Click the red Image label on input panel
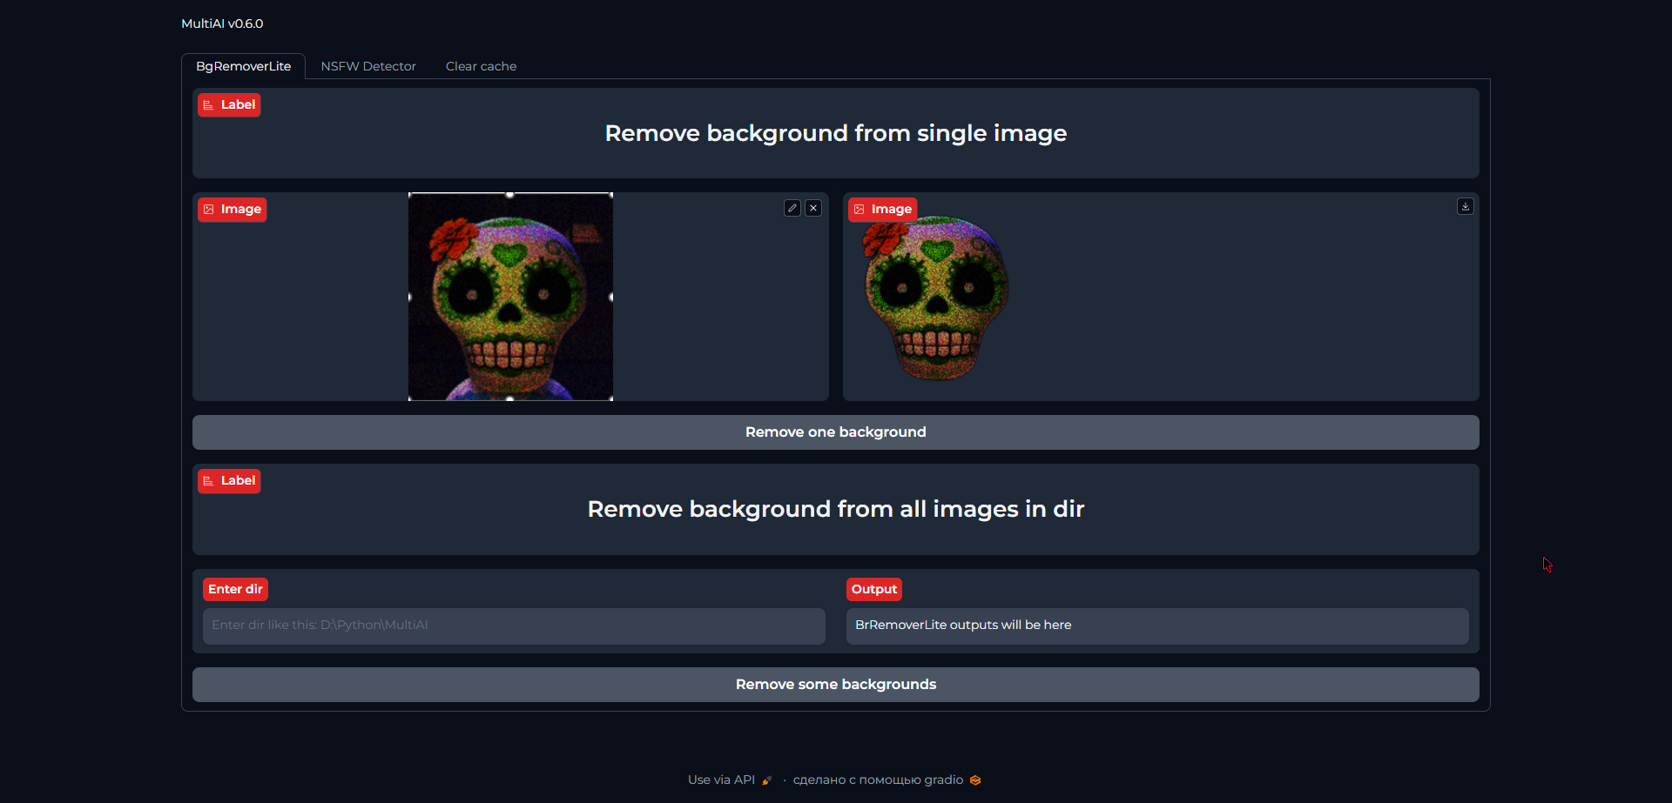This screenshot has height=803, width=1672. coord(232,210)
